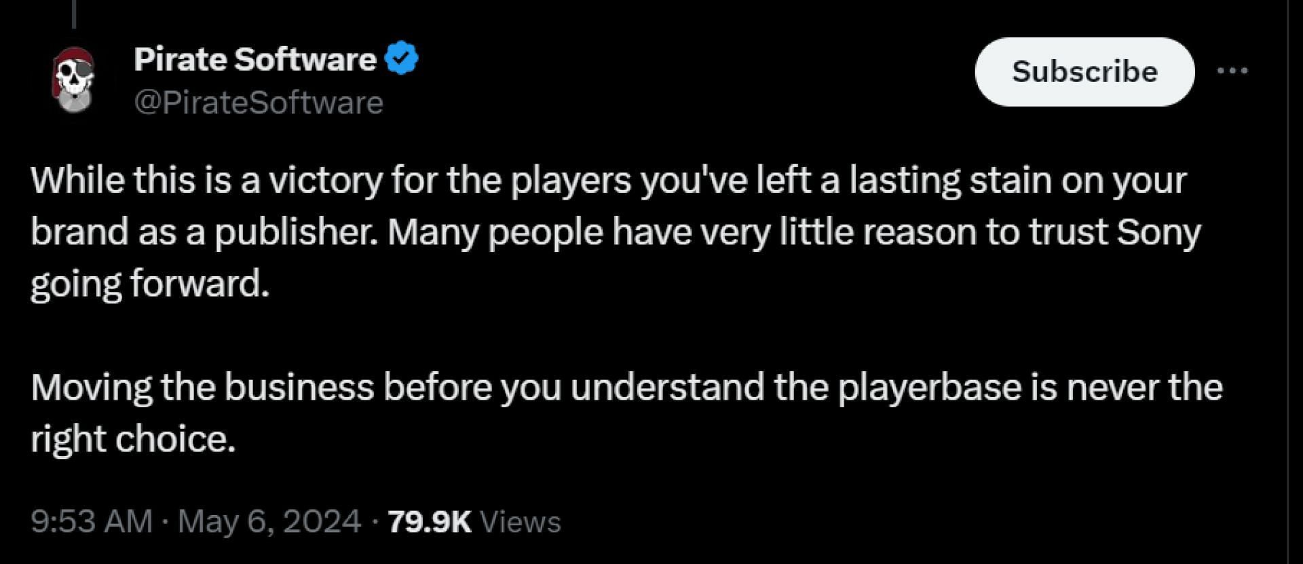Click the Subscribe button

(1084, 71)
